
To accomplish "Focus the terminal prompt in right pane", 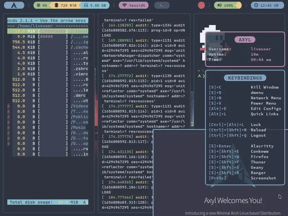I will click(202, 76).
